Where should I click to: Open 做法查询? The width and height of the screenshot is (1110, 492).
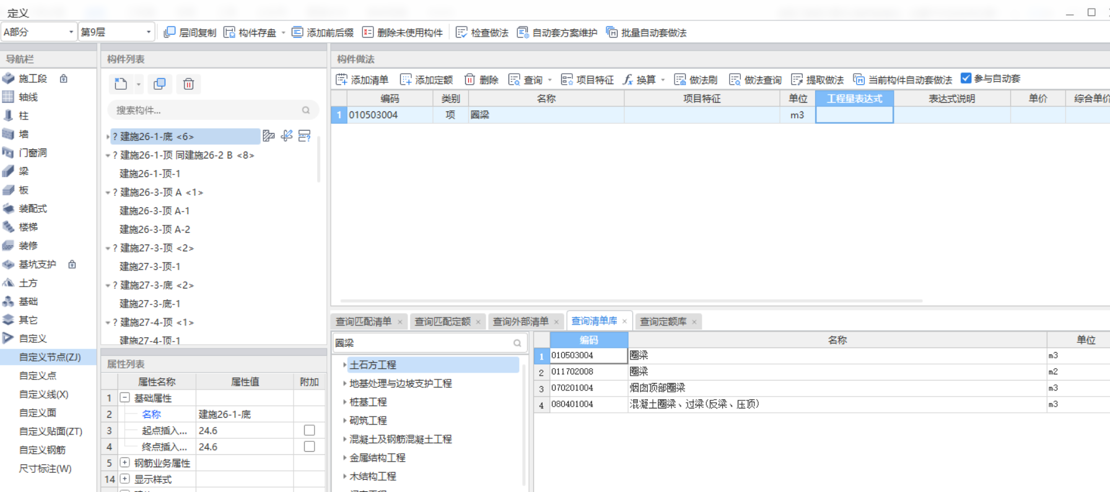coord(755,79)
